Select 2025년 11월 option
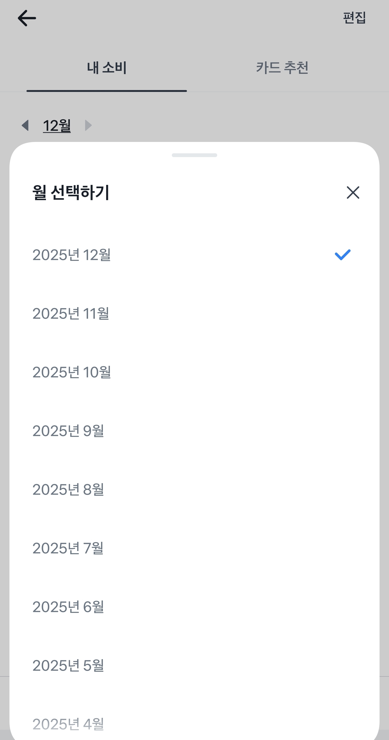 (71, 313)
